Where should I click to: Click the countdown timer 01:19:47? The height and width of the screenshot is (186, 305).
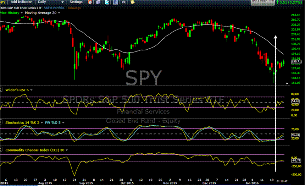(x=282, y=181)
